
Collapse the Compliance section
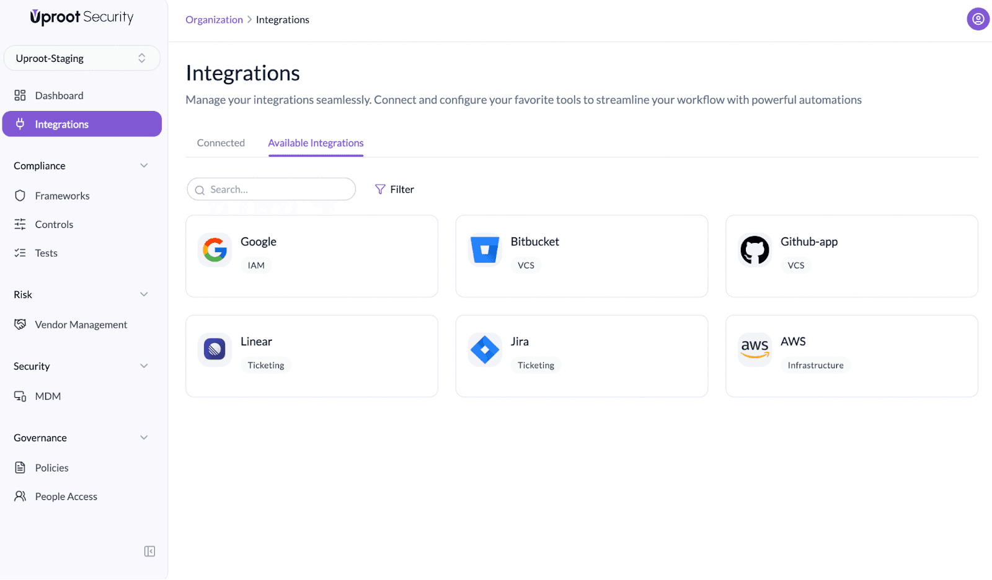tap(144, 165)
